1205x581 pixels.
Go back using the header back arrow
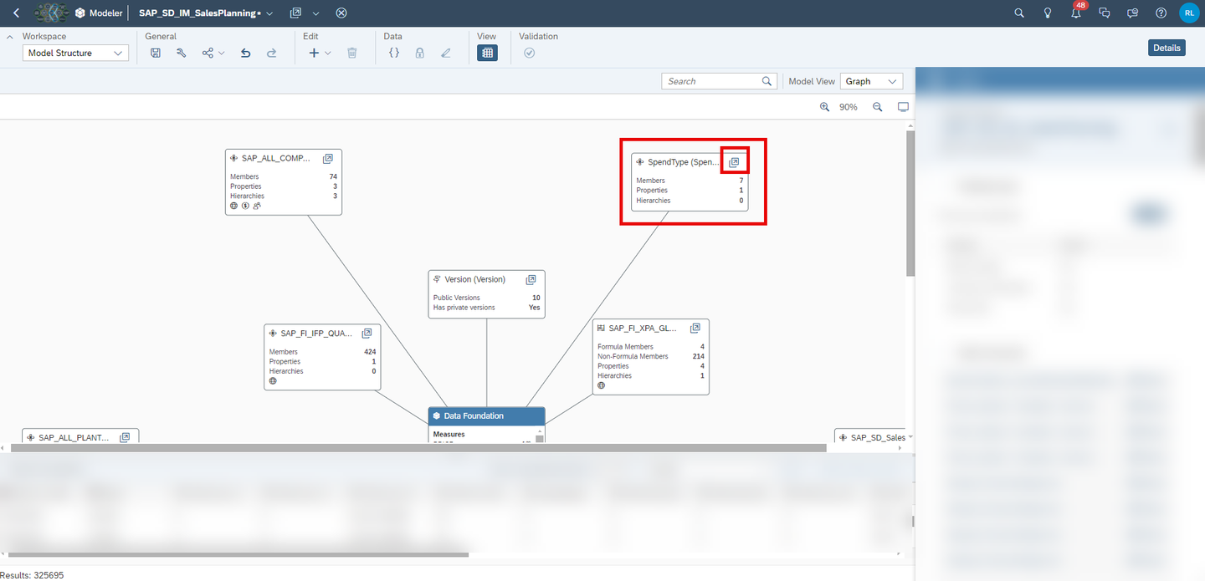point(16,13)
